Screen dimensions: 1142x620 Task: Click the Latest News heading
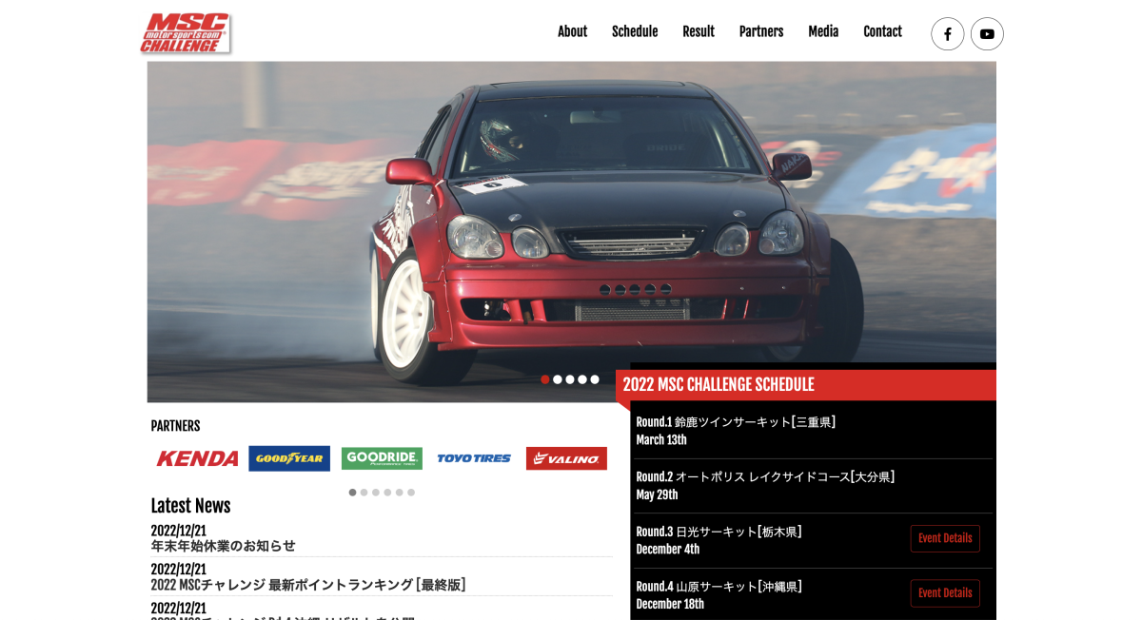[190, 506]
